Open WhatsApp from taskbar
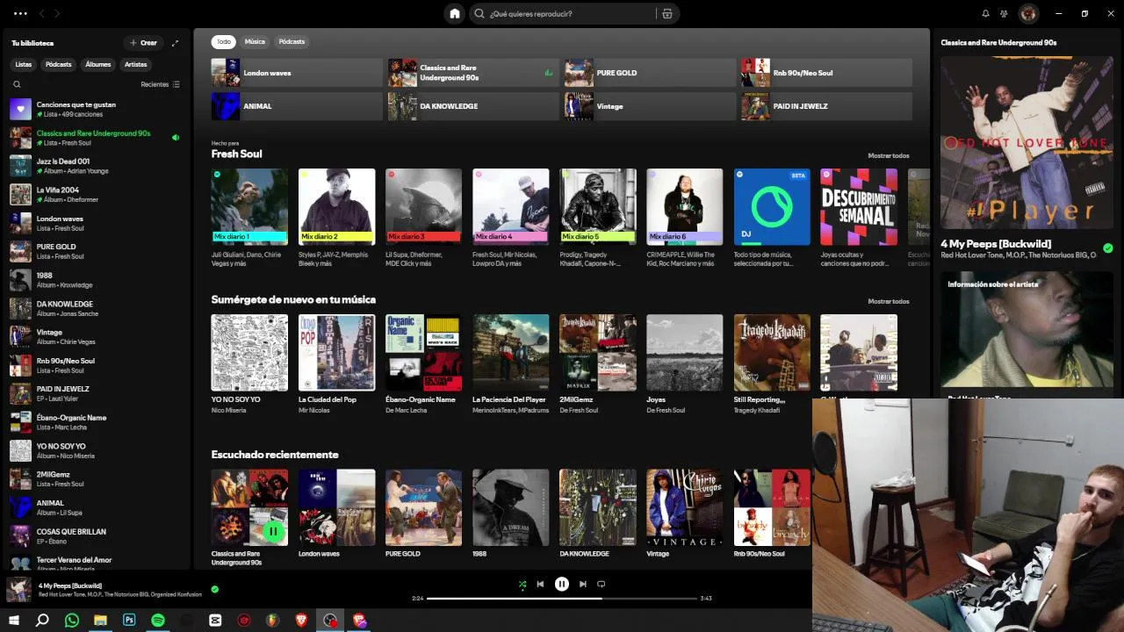This screenshot has width=1124, height=632. [x=72, y=621]
